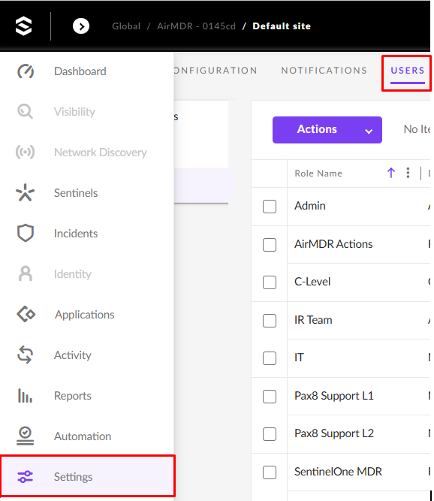Click the Role Name column header
The height and width of the screenshot is (501, 434).
318,174
